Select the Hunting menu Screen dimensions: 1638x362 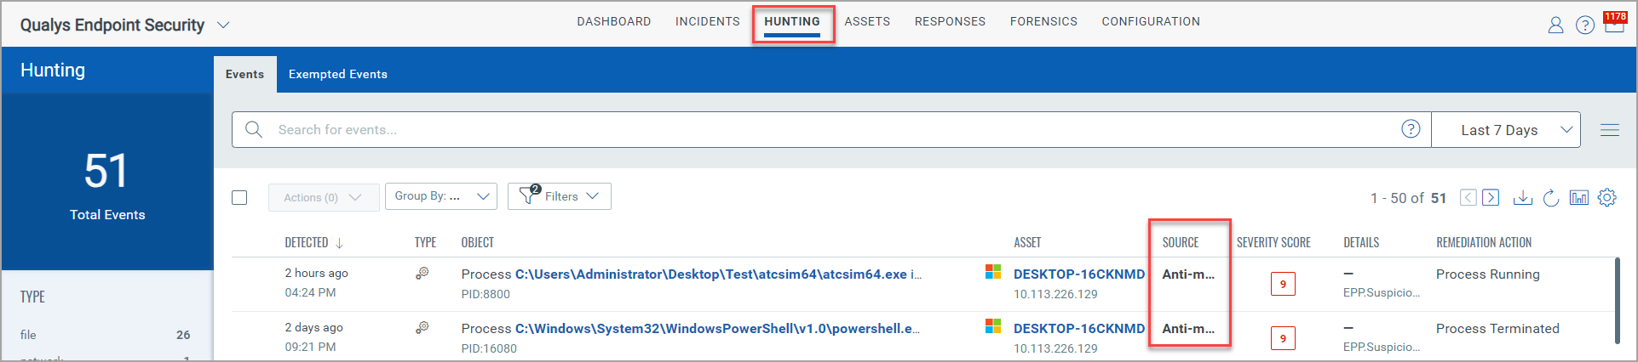pyautogui.click(x=792, y=21)
